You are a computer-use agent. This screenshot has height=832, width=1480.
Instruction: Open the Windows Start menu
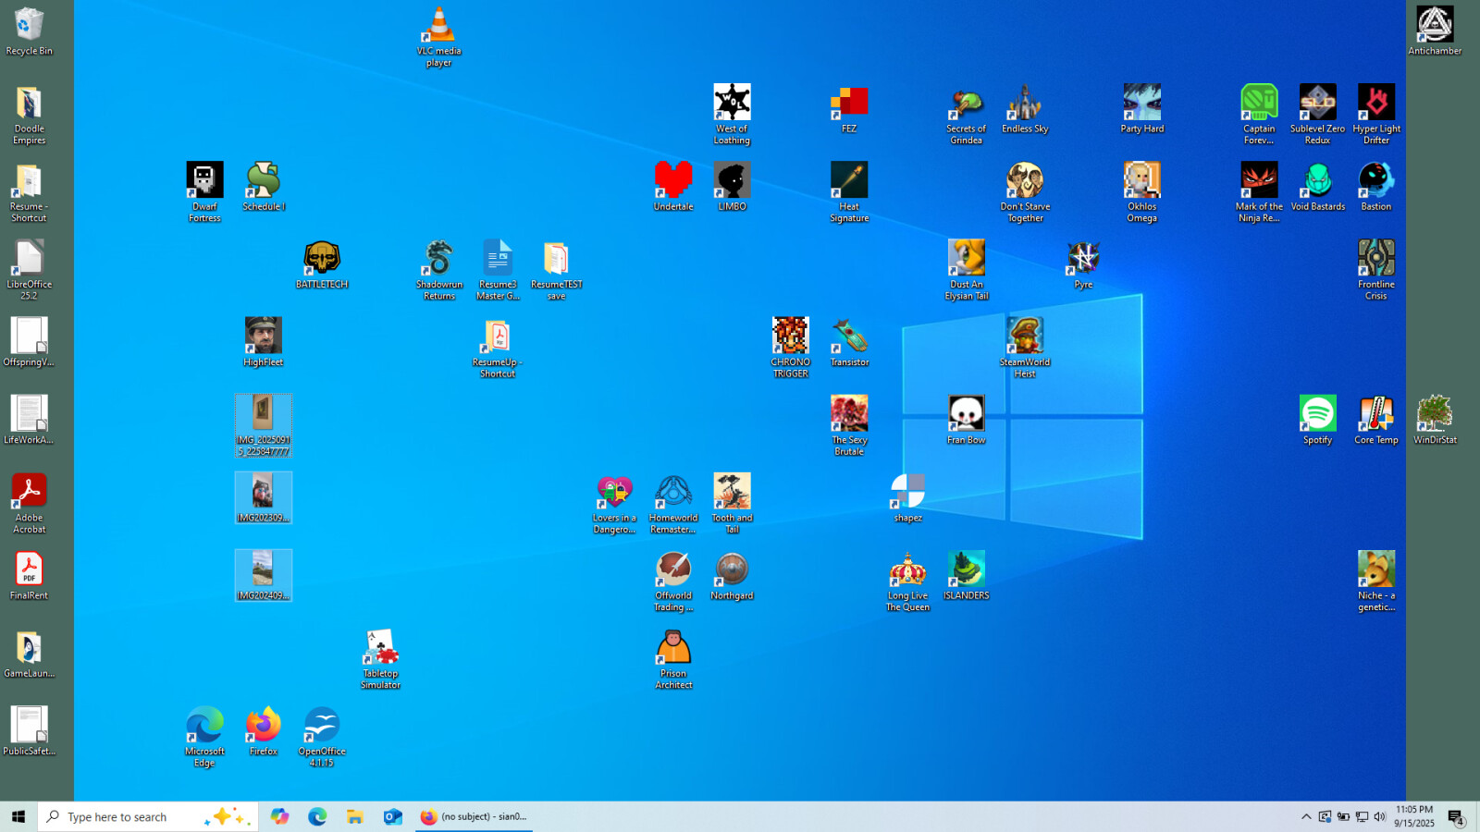(x=18, y=816)
